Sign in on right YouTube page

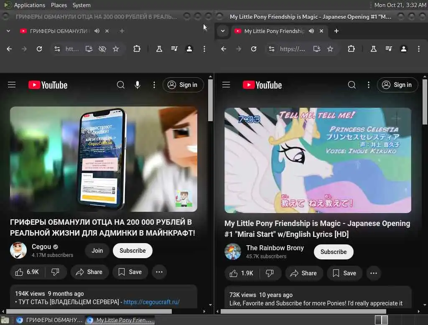[x=397, y=85]
